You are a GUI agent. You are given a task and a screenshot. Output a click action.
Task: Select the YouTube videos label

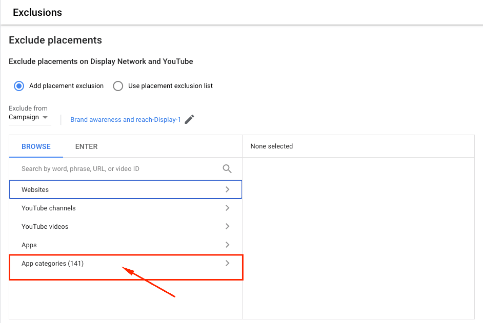[x=45, y=227]
